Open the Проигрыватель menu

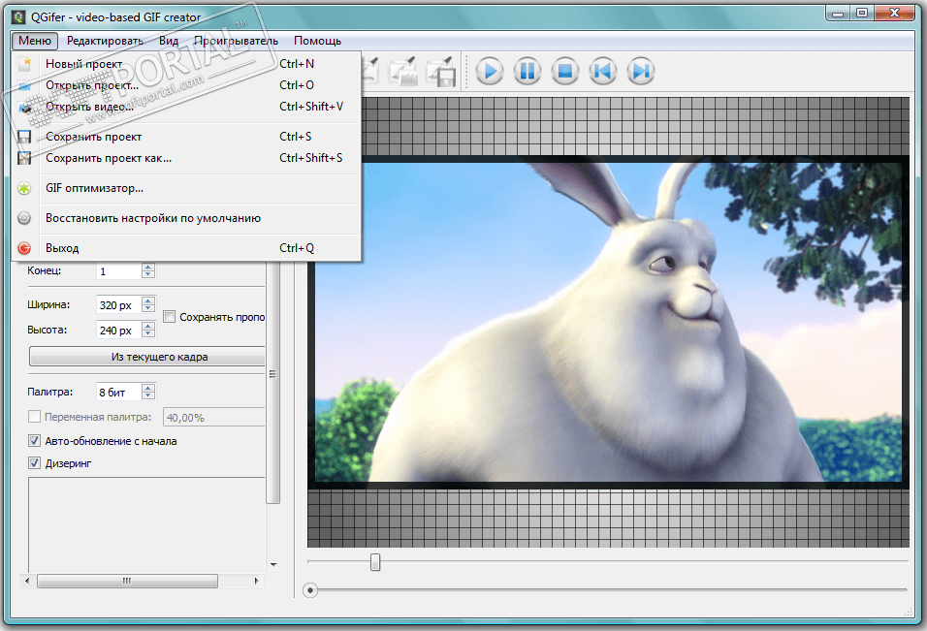236,41
